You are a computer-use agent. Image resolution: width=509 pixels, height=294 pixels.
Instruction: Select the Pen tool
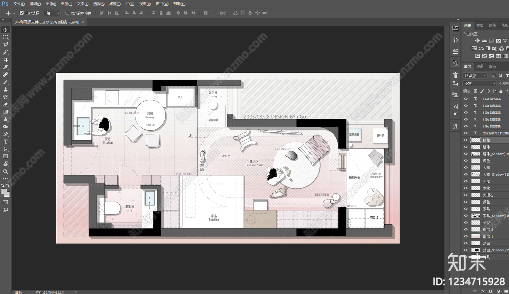click(5, 134)
